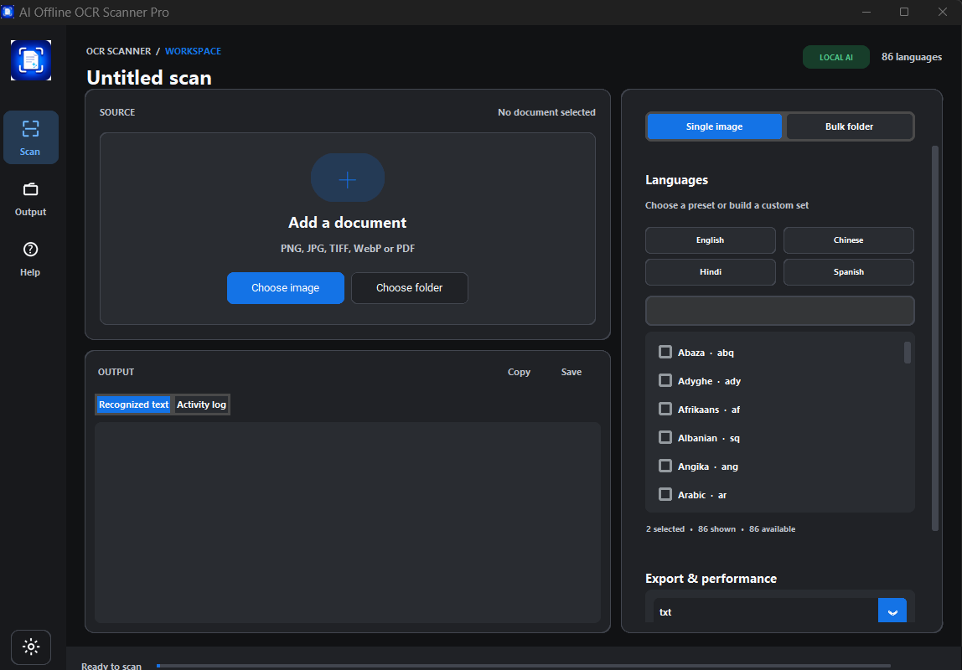Maximize the OCR Scanner Pro window

click(904, 13)
